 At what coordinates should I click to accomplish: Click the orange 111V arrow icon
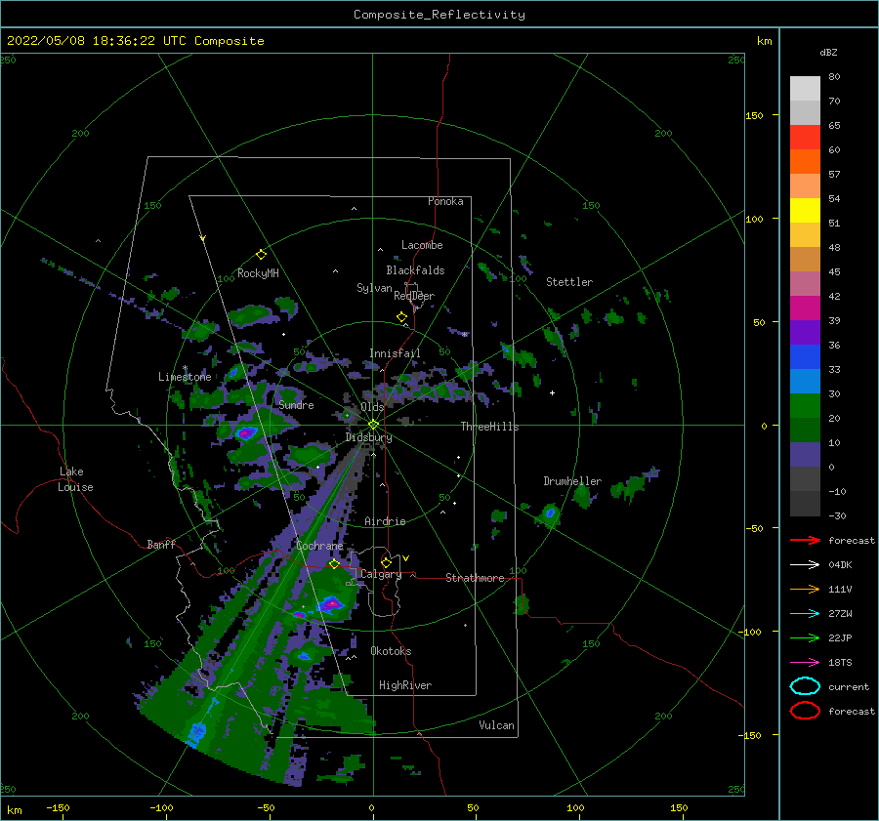click(805, 589)
